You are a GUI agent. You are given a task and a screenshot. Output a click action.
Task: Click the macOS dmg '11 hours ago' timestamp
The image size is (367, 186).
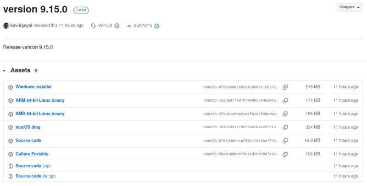click(x=346, y=127)
